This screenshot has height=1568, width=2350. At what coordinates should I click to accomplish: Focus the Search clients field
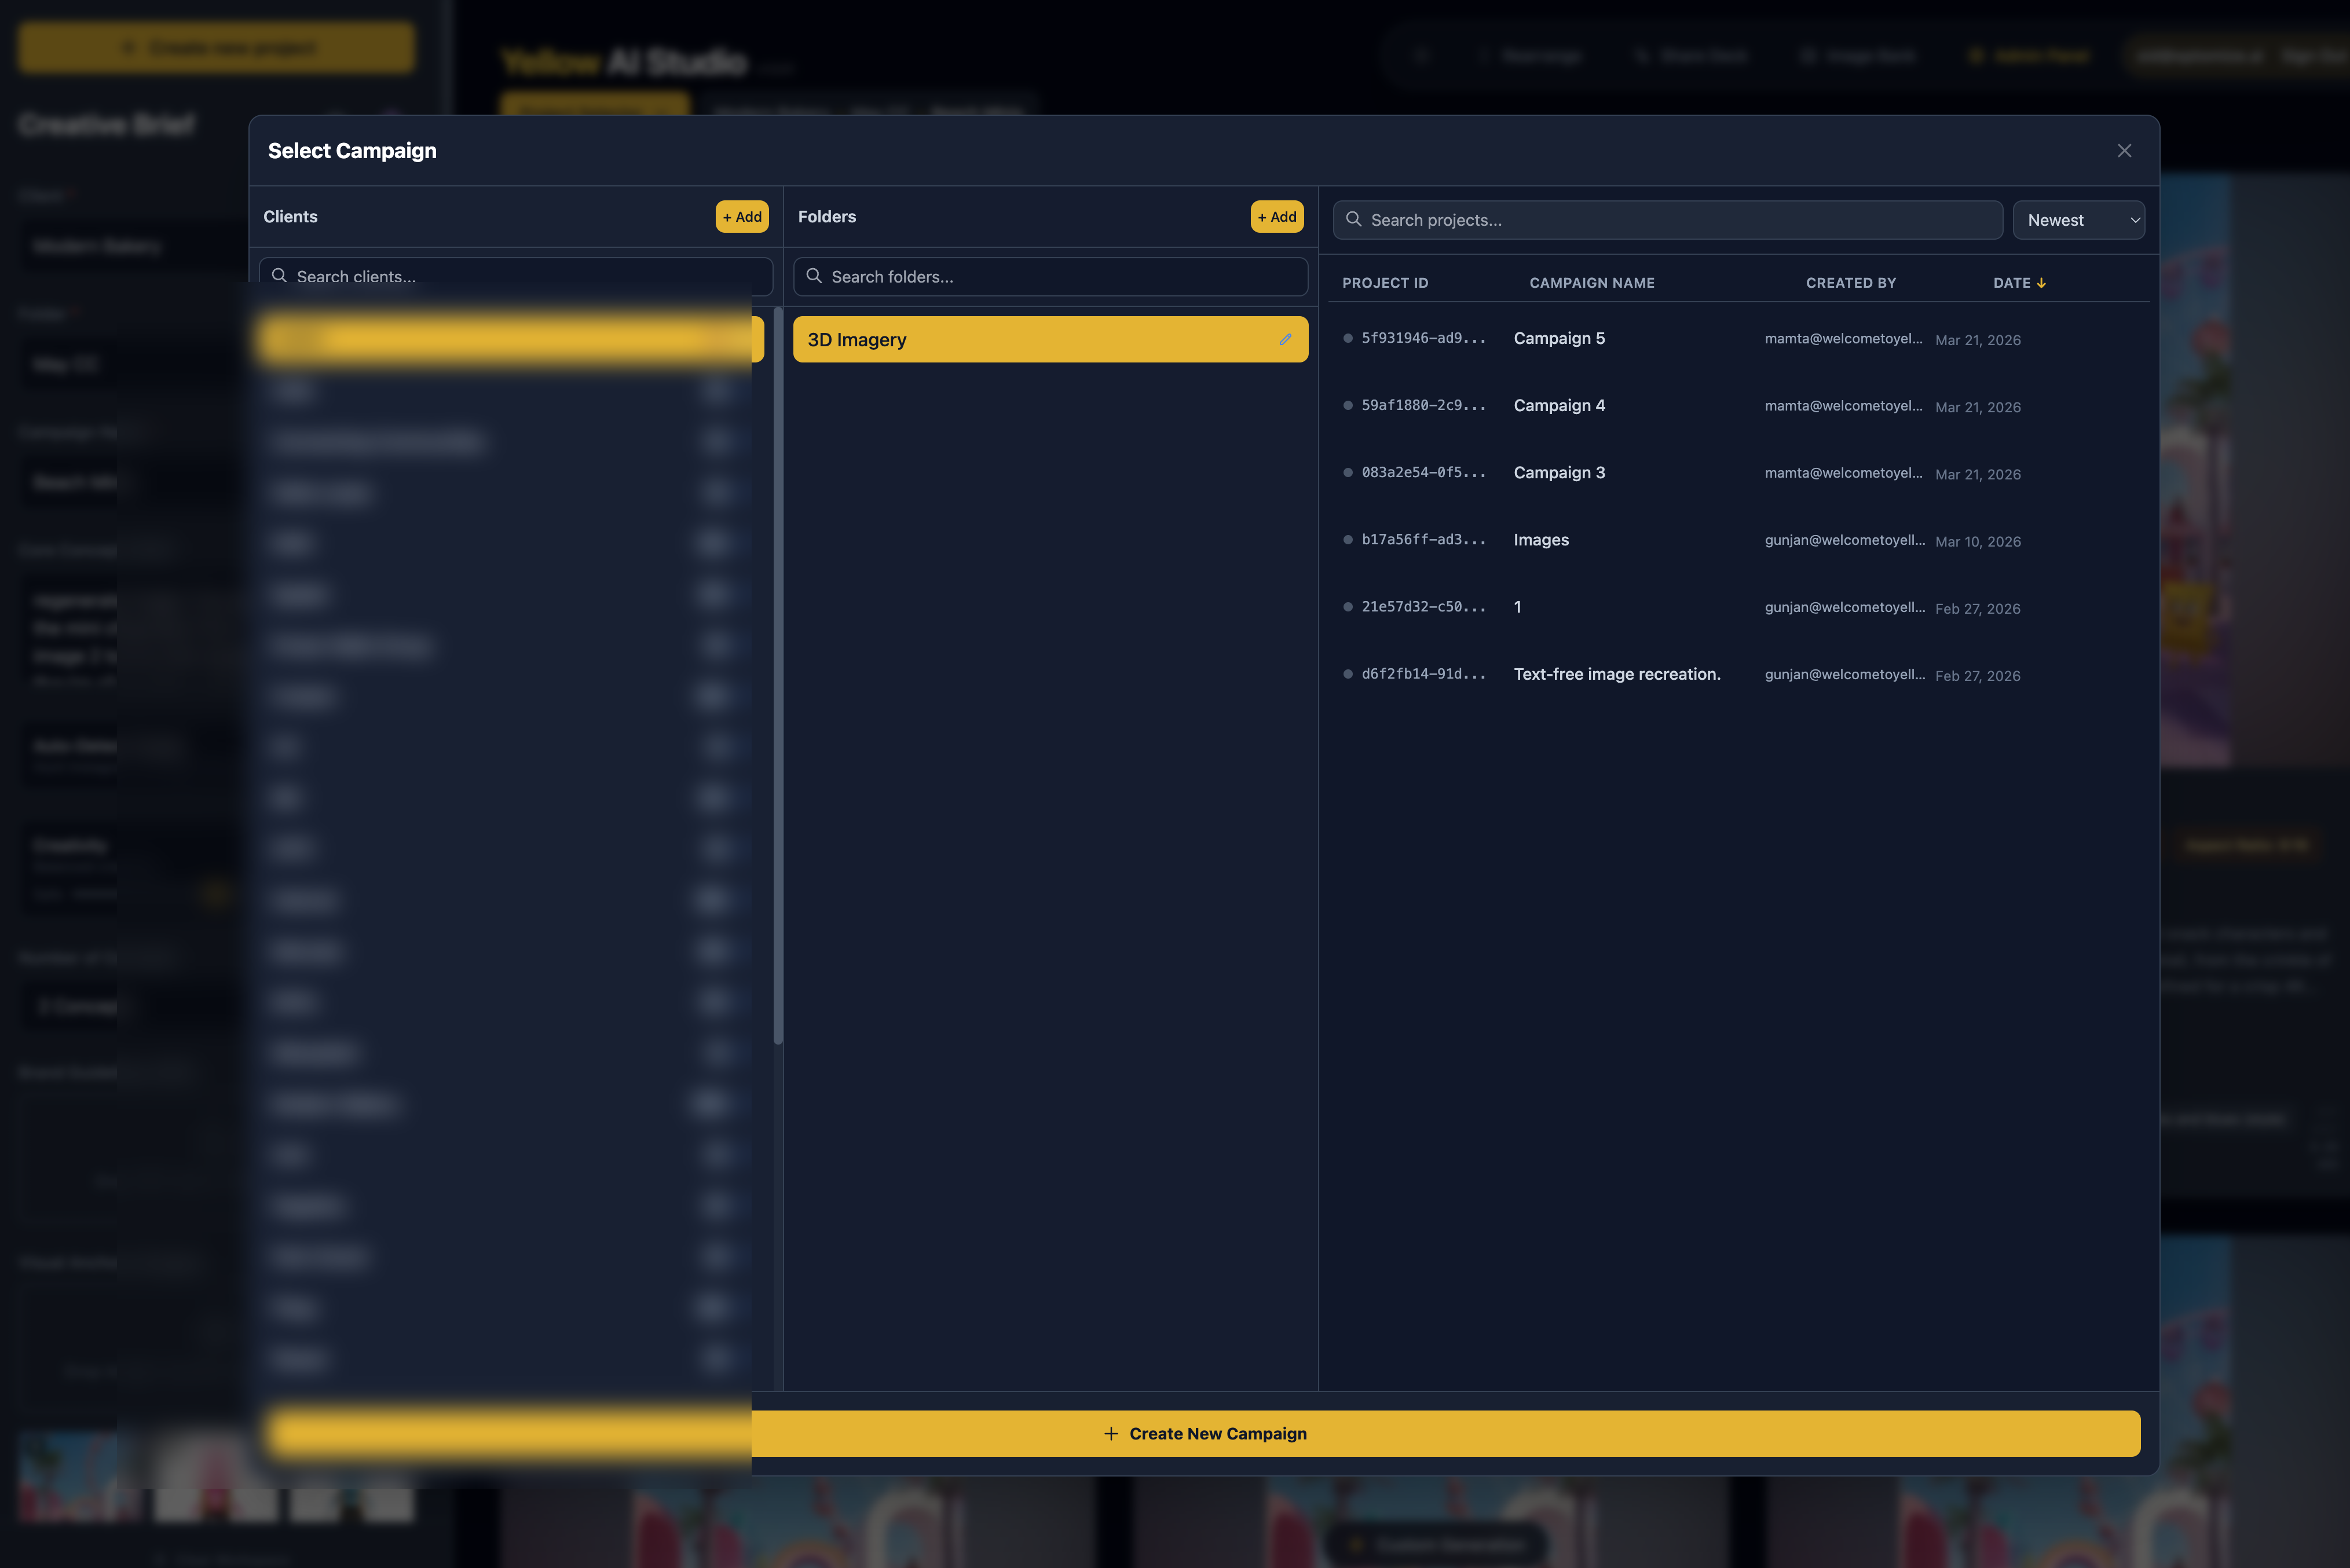[x=516, y=276]
